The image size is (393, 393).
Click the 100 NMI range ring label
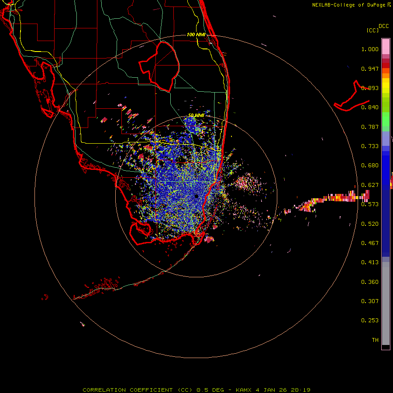[x=196, y=34]
